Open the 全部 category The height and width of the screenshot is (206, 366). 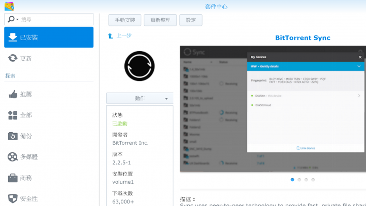click(x=49, y=115)
